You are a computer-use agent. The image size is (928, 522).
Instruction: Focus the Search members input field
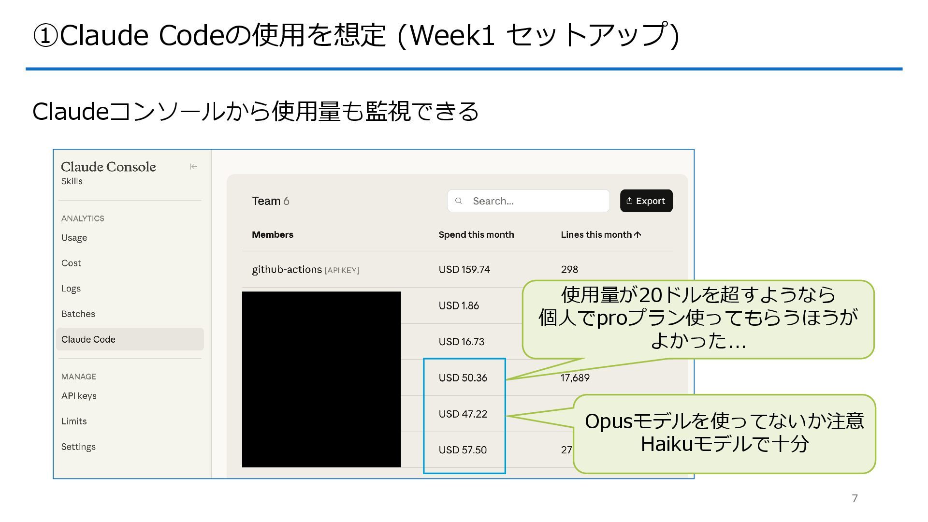(x=534, y=201)
